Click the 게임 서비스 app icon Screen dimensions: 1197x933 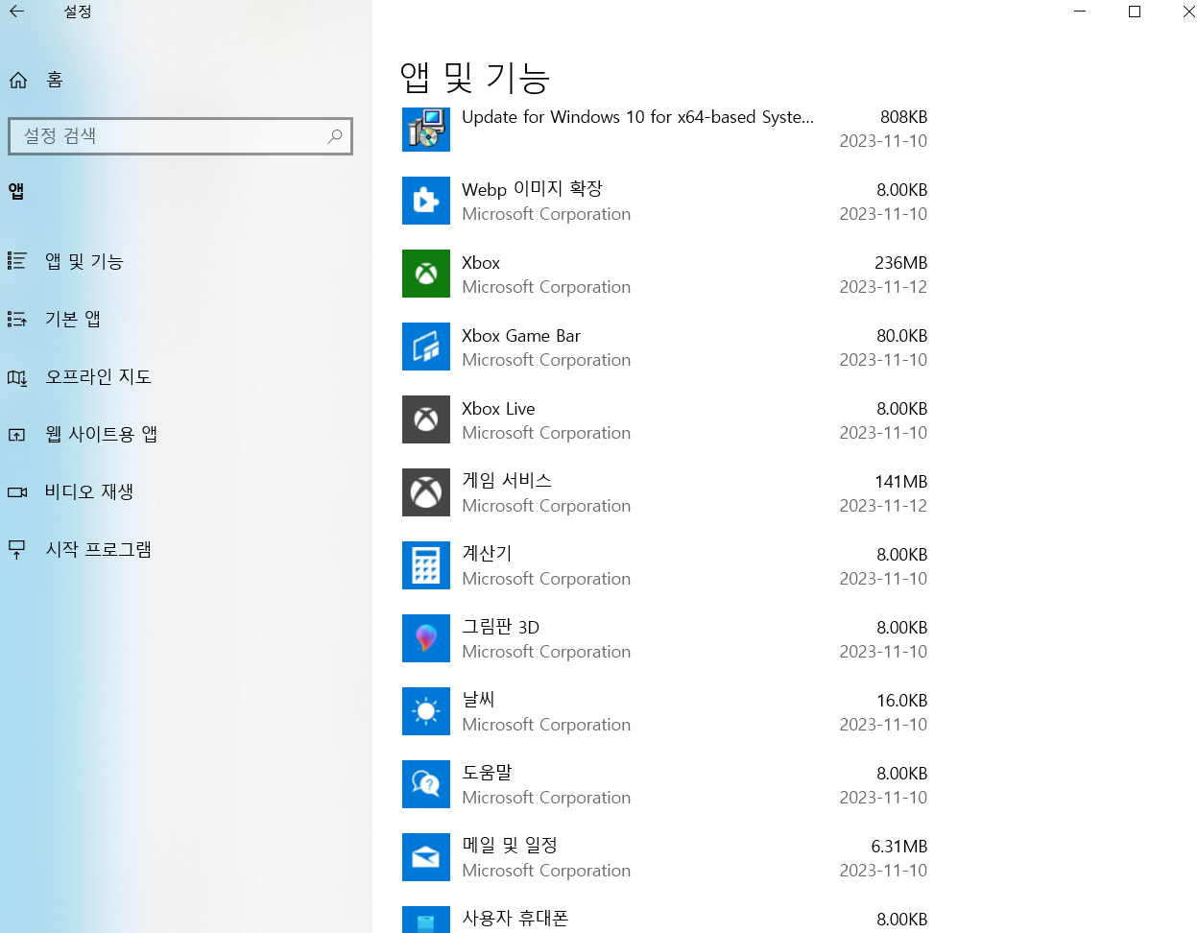point(426,492)
